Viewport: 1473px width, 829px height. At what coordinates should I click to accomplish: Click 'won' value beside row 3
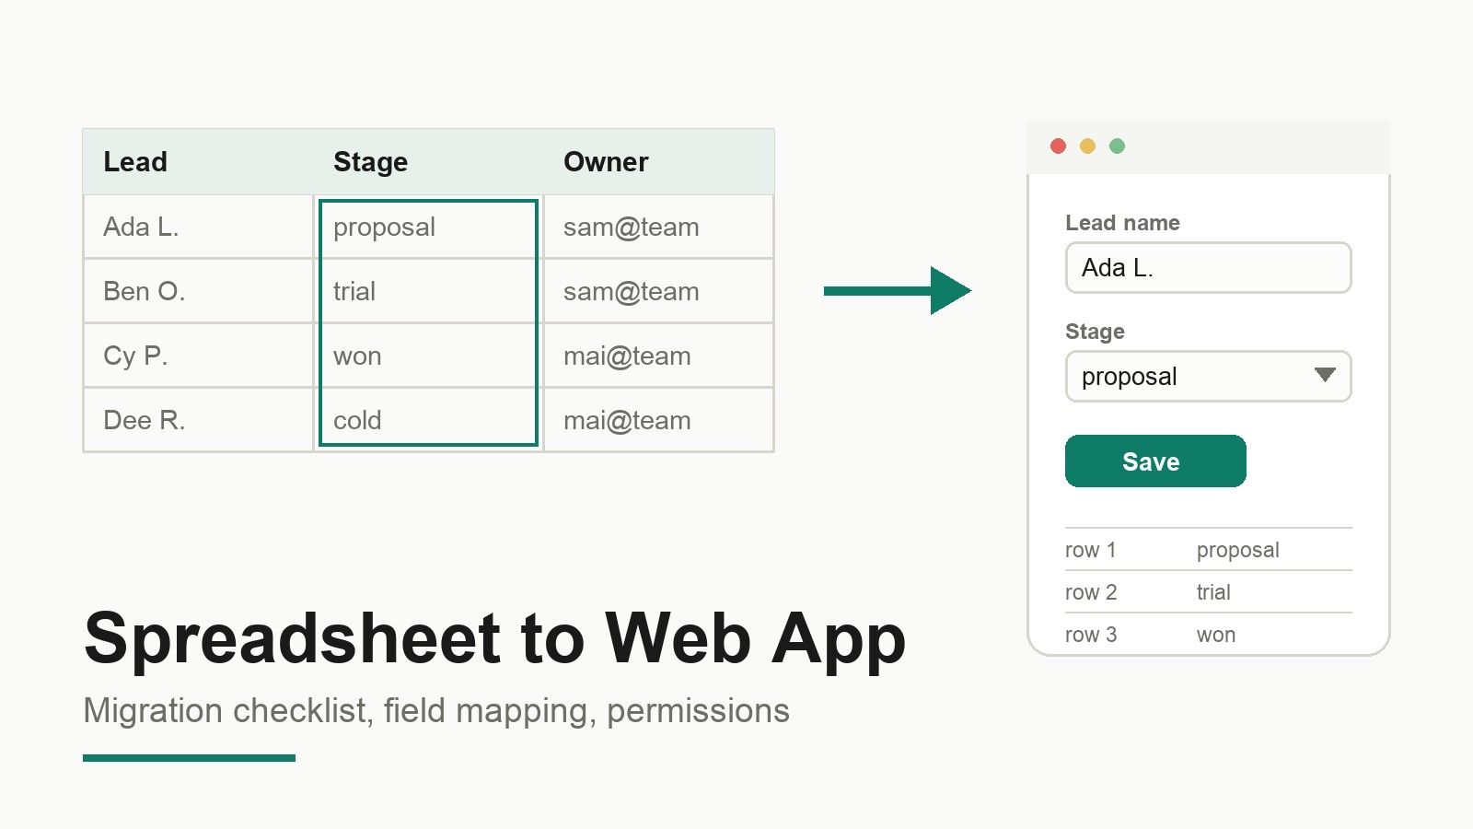(x=1215, y=636)
